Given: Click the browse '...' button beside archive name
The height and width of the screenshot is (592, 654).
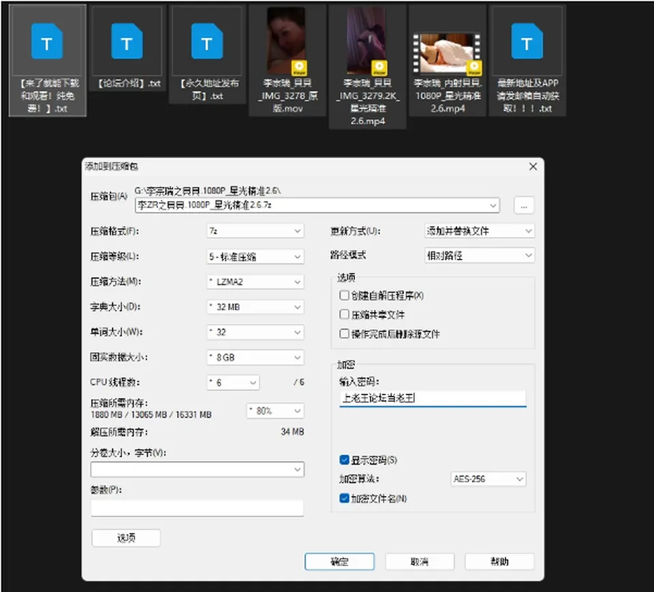Looking at the screenshot, I should [524, 206].
